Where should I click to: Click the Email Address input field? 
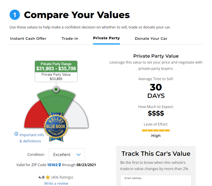click(x=156, y=181)
